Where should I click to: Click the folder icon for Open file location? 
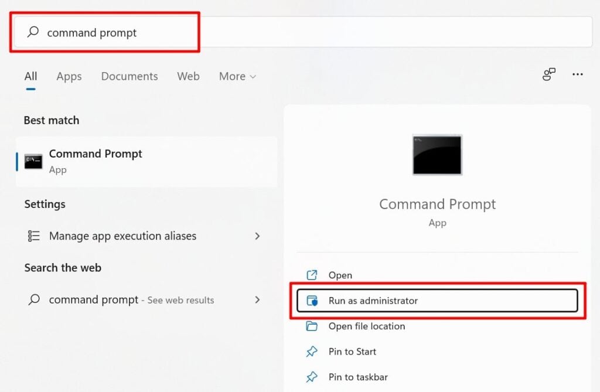pos(312,326)
